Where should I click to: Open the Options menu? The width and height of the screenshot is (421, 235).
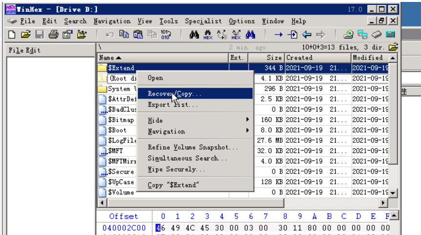coord(242,21)
